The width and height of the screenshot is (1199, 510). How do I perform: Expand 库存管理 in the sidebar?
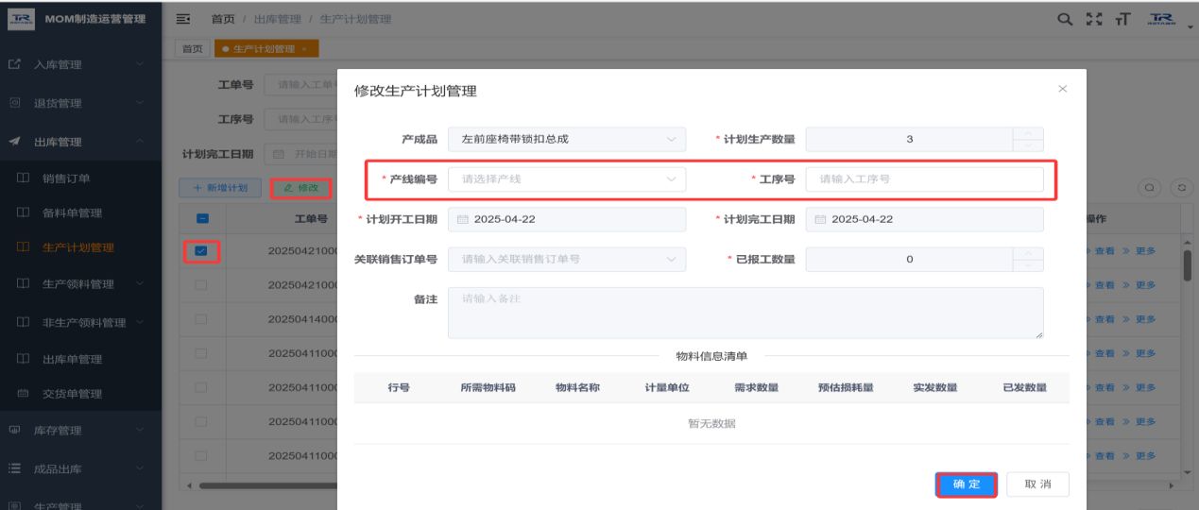coord(80,431)
